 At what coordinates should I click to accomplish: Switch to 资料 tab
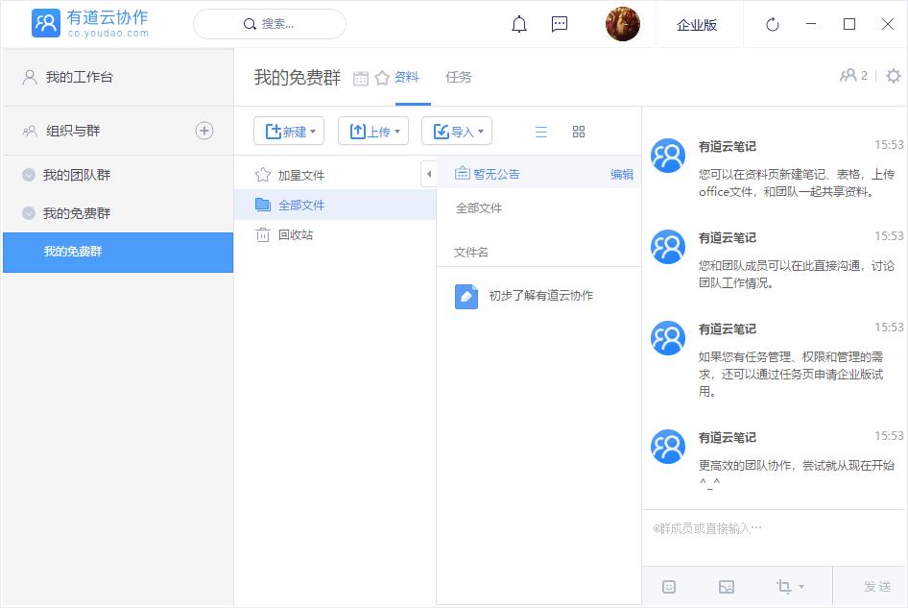point(407,77)
